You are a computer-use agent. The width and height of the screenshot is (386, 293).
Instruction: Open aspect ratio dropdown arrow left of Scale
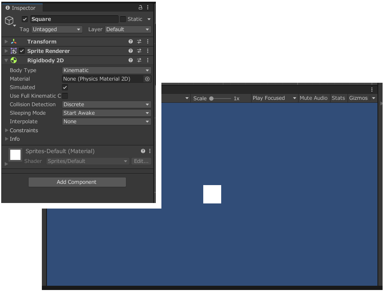[187, 98]
